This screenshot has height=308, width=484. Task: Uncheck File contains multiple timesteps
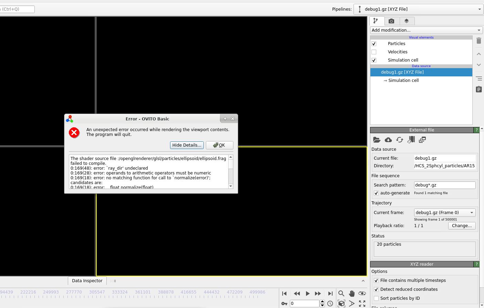[376, 280]
